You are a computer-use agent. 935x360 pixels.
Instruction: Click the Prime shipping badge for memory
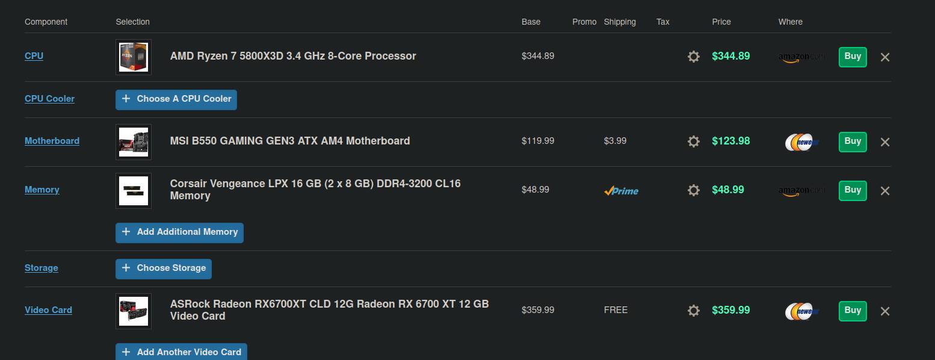(621, 191)
